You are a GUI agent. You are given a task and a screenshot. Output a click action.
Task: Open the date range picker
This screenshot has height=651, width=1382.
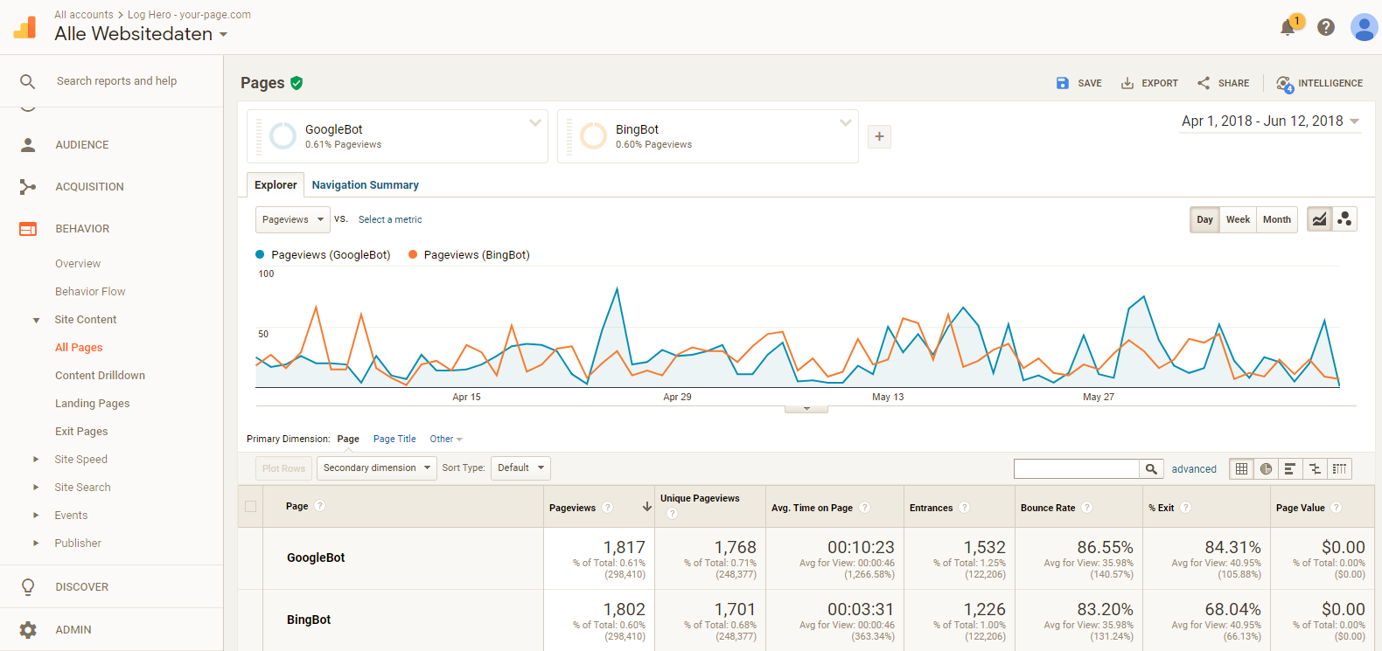click(1270, 121)
